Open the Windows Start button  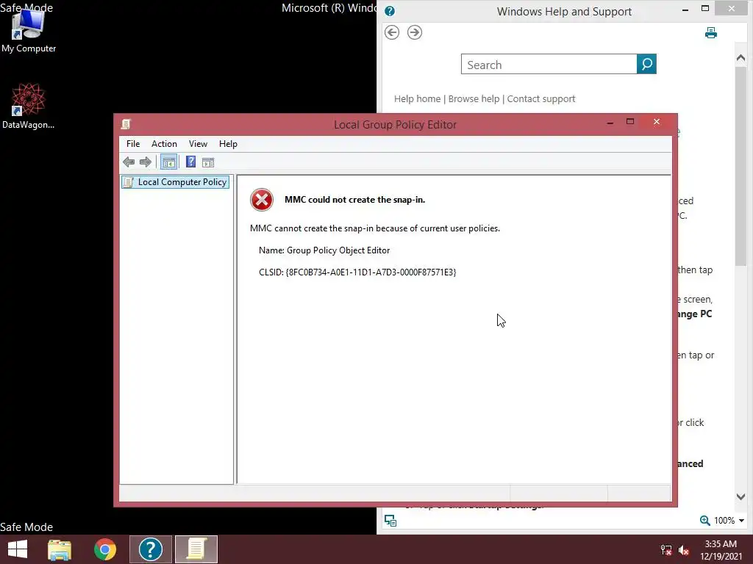(x=18, y=549)
